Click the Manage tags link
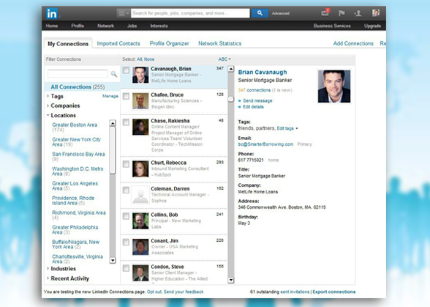Viewport: 430px width, 307px height. (110, 96)
